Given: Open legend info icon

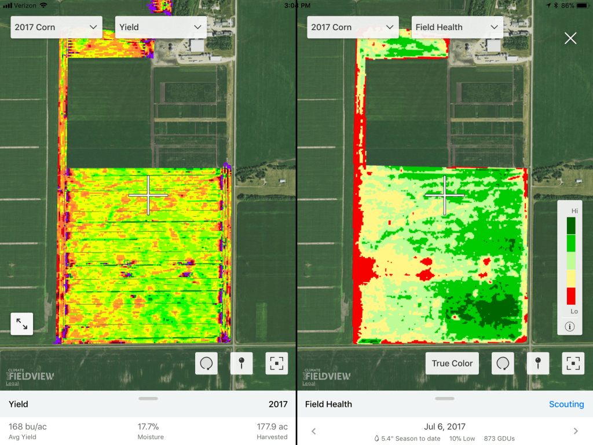Looking at the screenshot, I should coord(570,326).
